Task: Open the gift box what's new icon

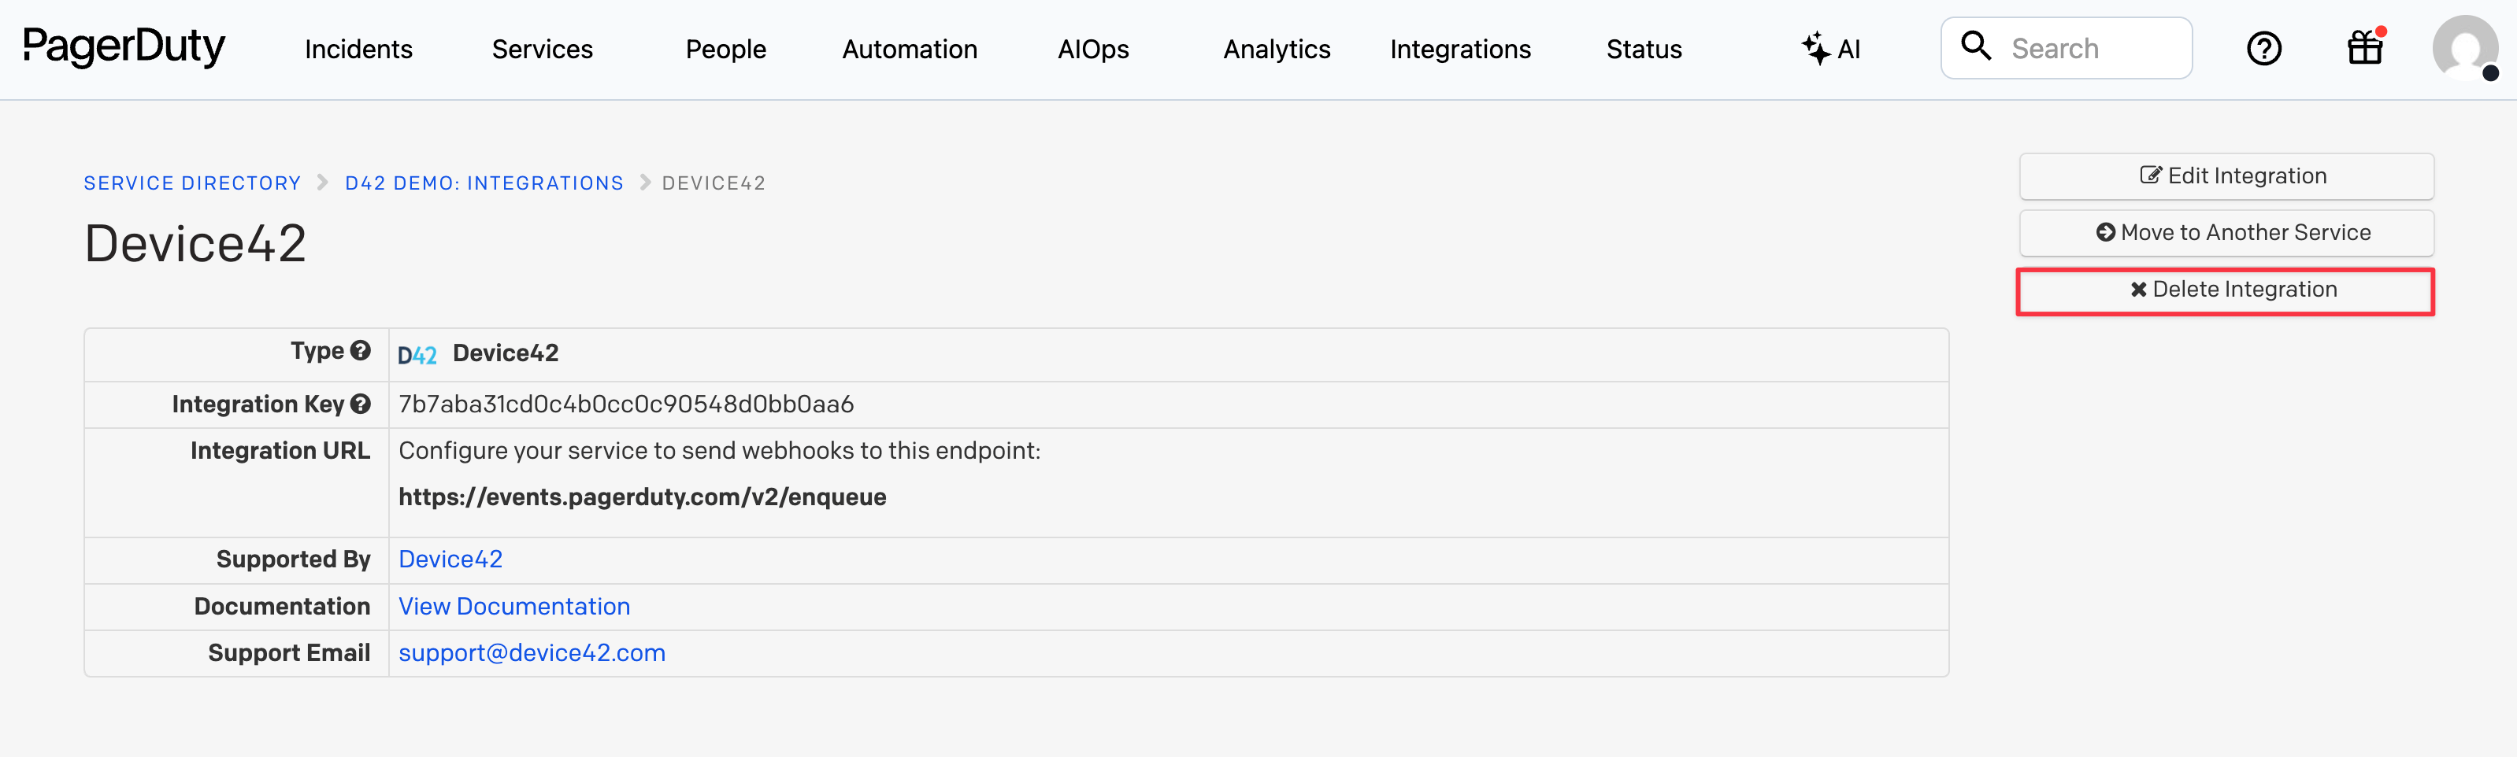Action: point(2364,48)
